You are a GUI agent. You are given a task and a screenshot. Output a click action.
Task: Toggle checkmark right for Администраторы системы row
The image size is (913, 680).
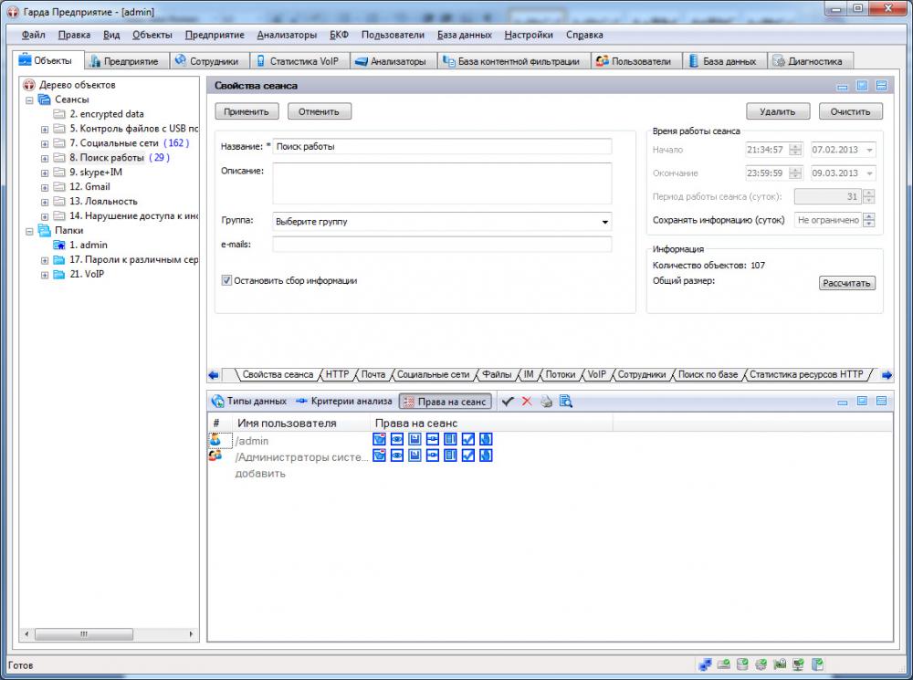(468, 455)
